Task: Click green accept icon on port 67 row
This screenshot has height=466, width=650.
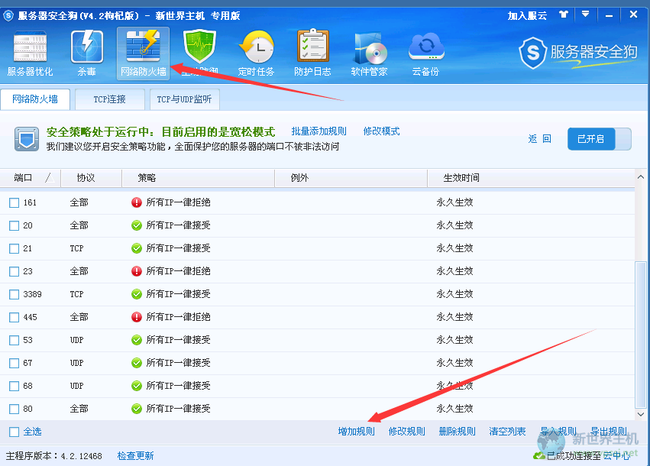Action: point(137,363)
